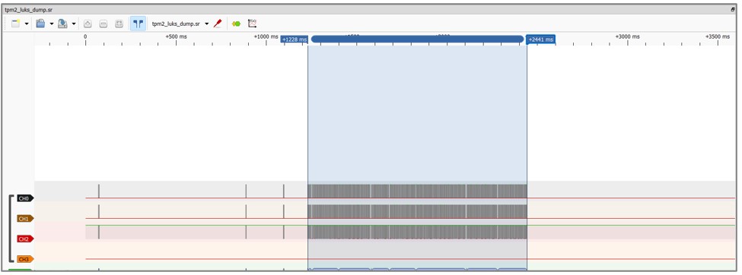742x275 pixels.
Task: Click the Zoom out toolbar icon
Action: (103, 24)
